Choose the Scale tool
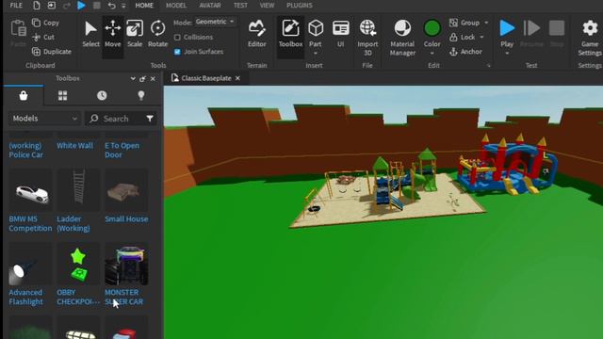 pyautogui.click(x=135, y=34)
